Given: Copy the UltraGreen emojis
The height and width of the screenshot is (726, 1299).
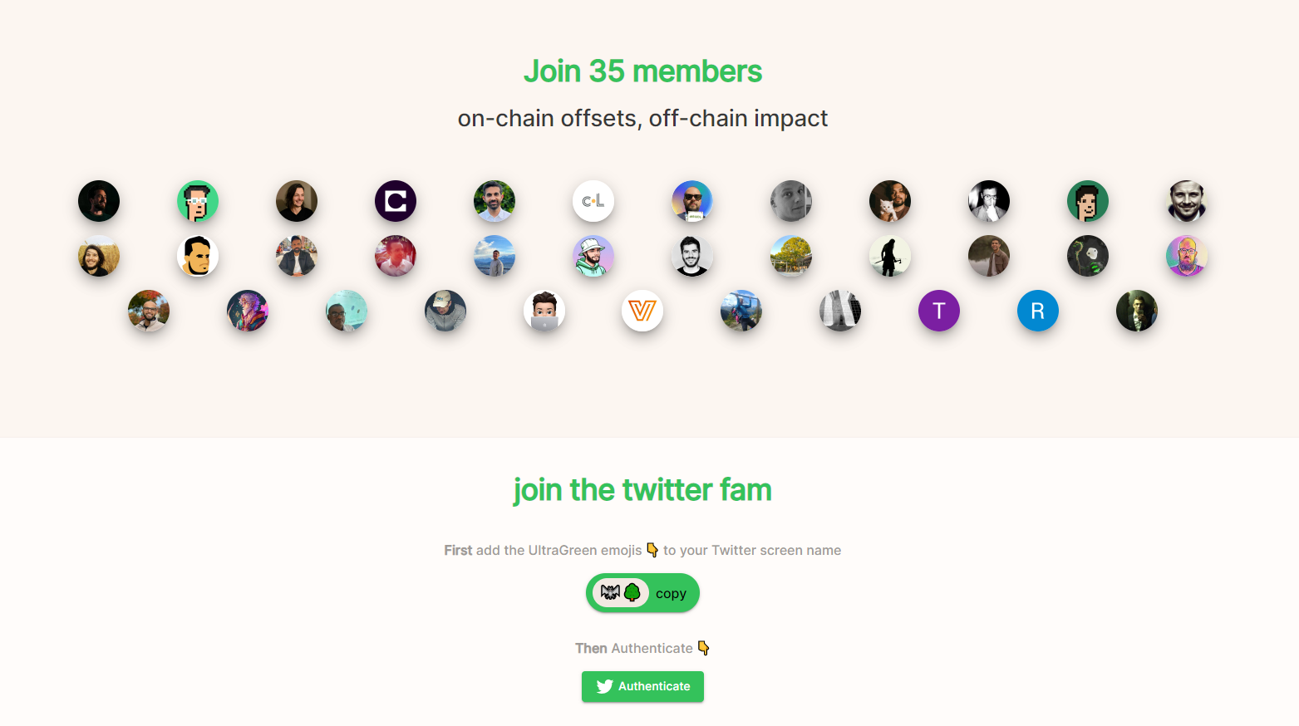Looking at the screenshot, I should click(642, 593).
